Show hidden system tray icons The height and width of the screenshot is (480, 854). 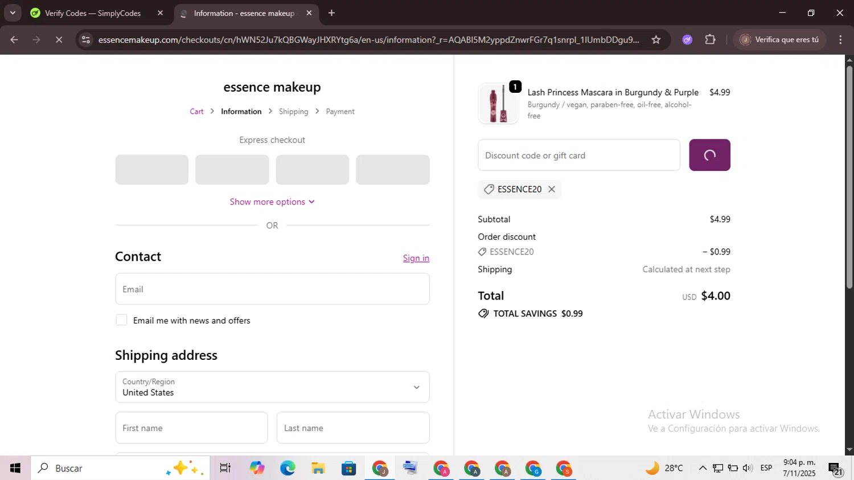click(x=703, y=468)
